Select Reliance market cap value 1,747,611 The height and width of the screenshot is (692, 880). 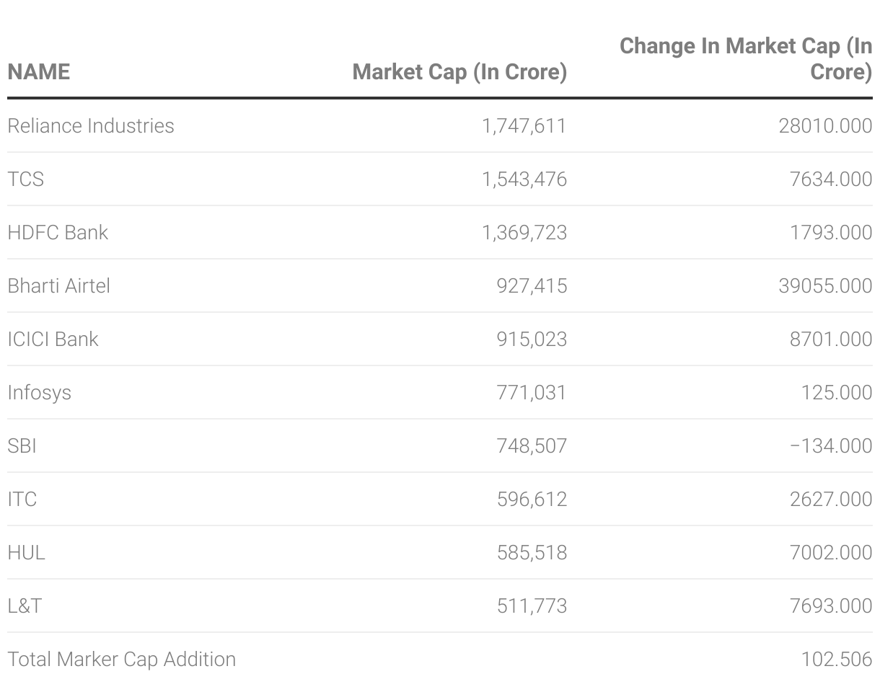click(x=524, y=125)
